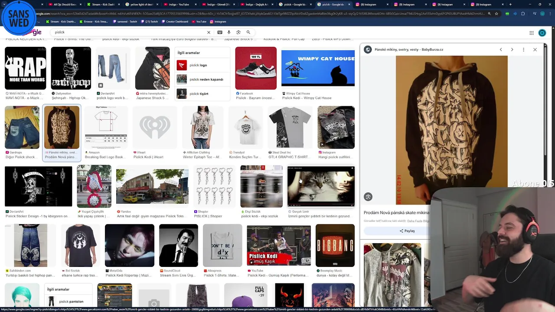
Task: Open three-dot menu in image preview panel
Action: click(523, 50)
